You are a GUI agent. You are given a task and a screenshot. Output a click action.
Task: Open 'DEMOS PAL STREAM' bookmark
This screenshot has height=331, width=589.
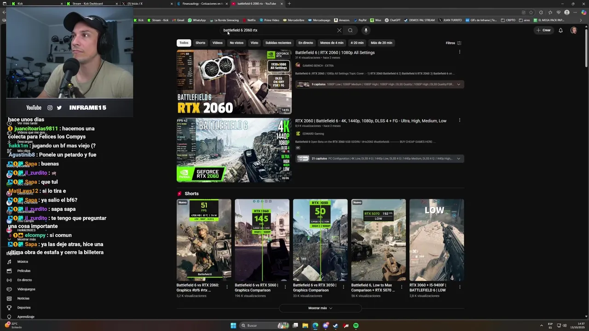pyautogui.click(x=419, y=20)
